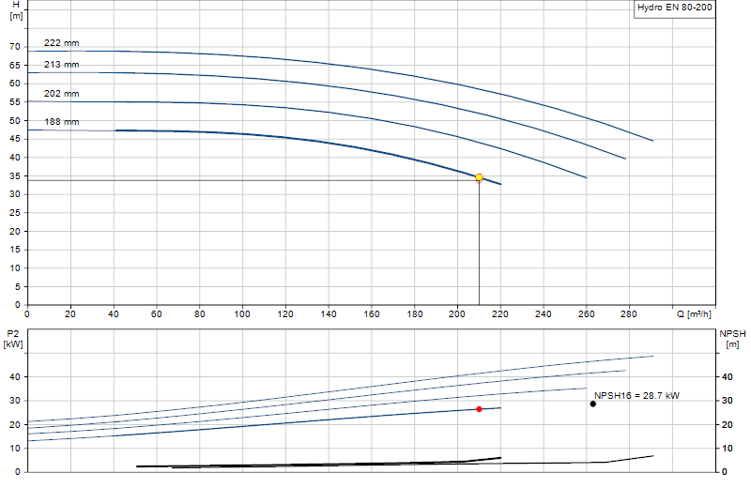Select the '213 mm' curve label

(x=61, y=65)
